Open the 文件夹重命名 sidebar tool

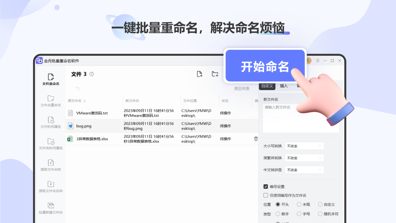pyautogui.click(x=50, y=100)
